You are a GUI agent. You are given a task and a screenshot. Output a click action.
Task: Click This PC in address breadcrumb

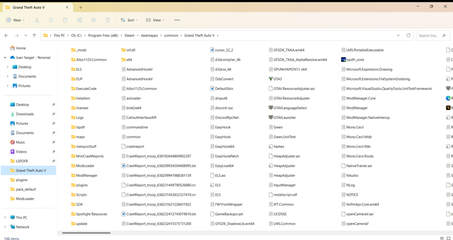pos(59,35)
